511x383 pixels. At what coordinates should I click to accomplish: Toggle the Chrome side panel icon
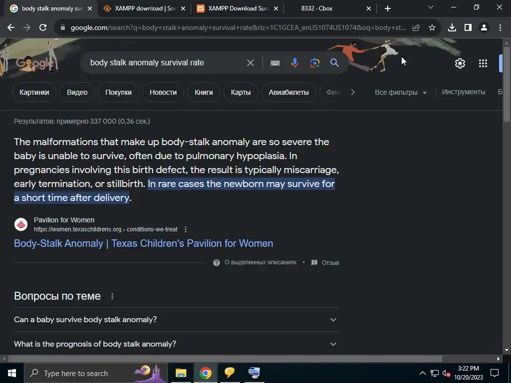tap(468, 28)
